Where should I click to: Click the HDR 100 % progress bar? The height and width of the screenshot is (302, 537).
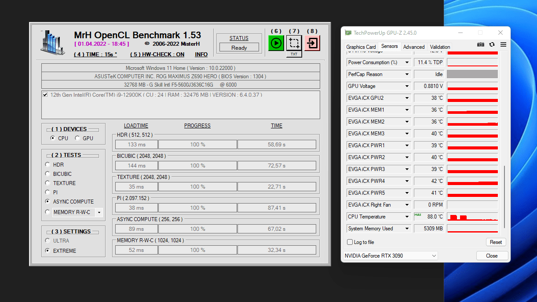pos(197,145)
